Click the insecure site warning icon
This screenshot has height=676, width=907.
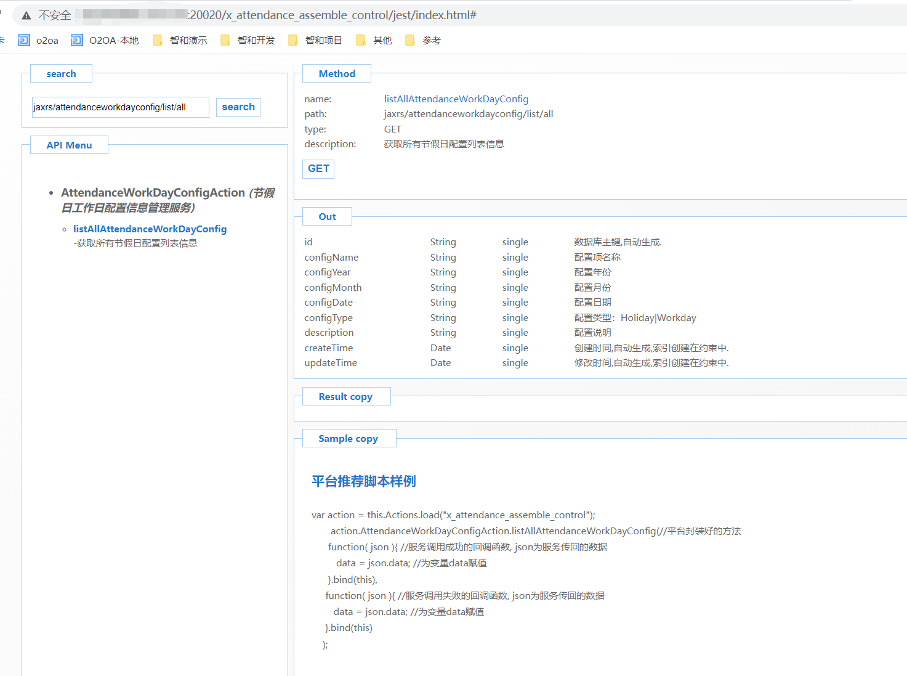[26, 15]
